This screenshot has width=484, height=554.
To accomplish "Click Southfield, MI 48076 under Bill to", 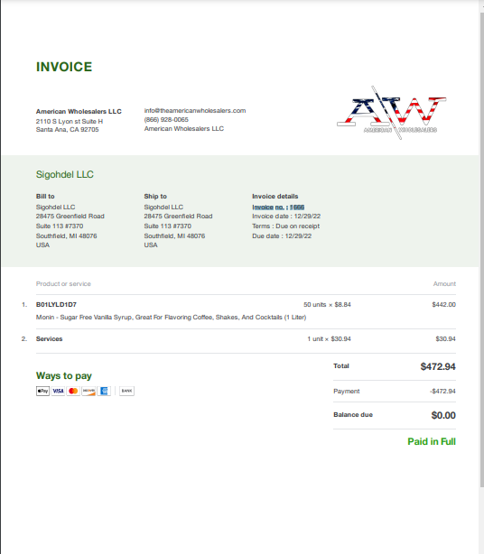I will click(x=67, y=236).
